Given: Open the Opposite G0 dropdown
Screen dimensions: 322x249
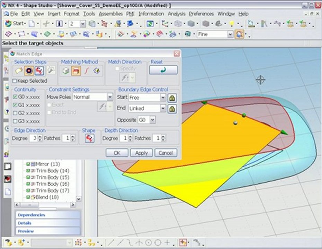Looking at the screenshot, I should click(152, 120).
